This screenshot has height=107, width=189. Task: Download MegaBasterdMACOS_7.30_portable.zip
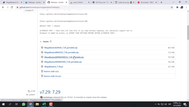(62, 52)
